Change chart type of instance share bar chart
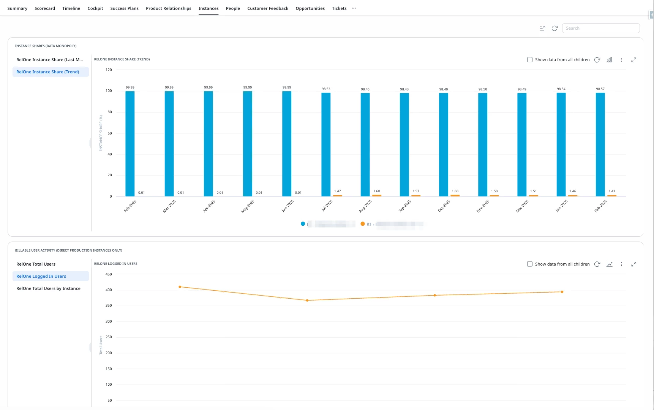Screen dimensions: 654x410 click(x=610, y=60)
